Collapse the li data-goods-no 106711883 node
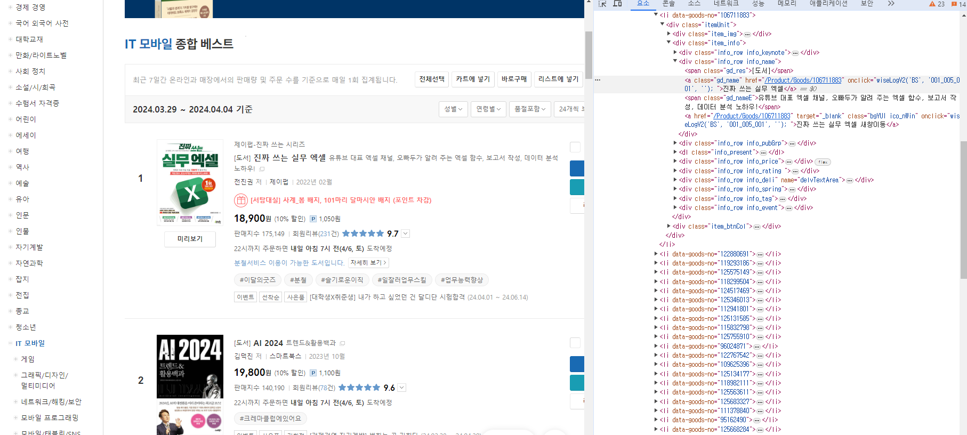967x435 pixels. pyautogui.click(x=656, y=15)
